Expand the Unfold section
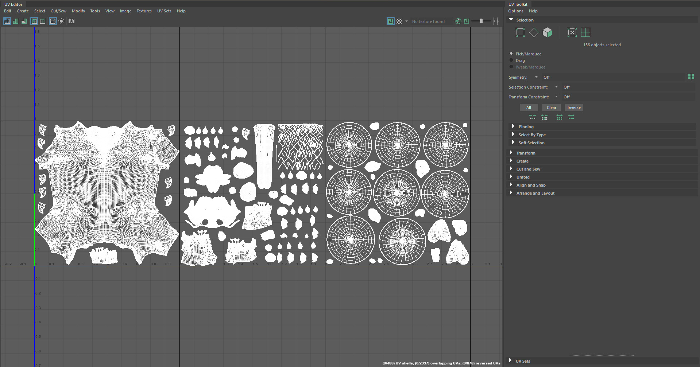Image resolution: width=700 pixels, height=367 pixels. (x=511, y=177)
